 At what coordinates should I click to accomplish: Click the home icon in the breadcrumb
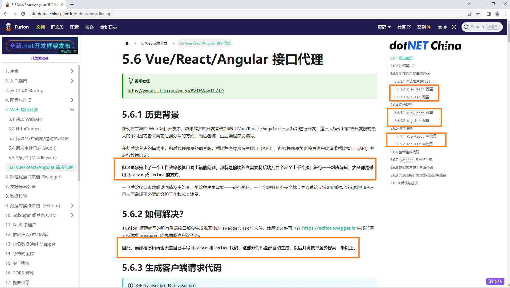[127, 43]
